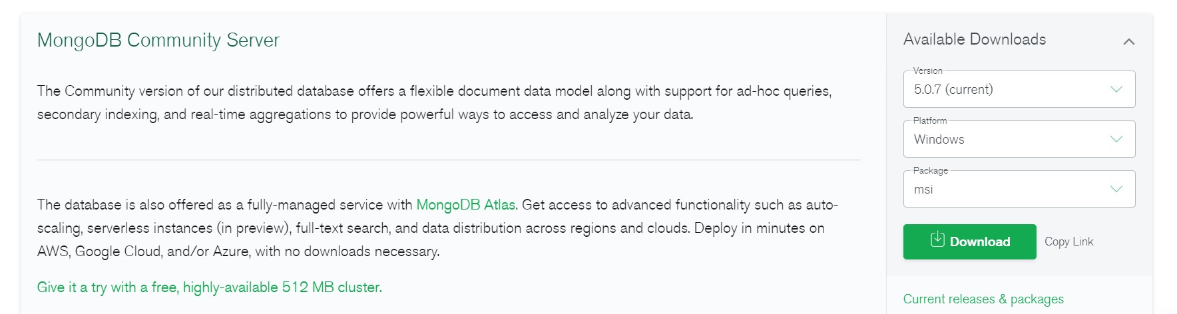Image resolution: width=1177 pixels, height=314 pixels.
Task: Open Current releases & packages link
Action: [983, 299]
